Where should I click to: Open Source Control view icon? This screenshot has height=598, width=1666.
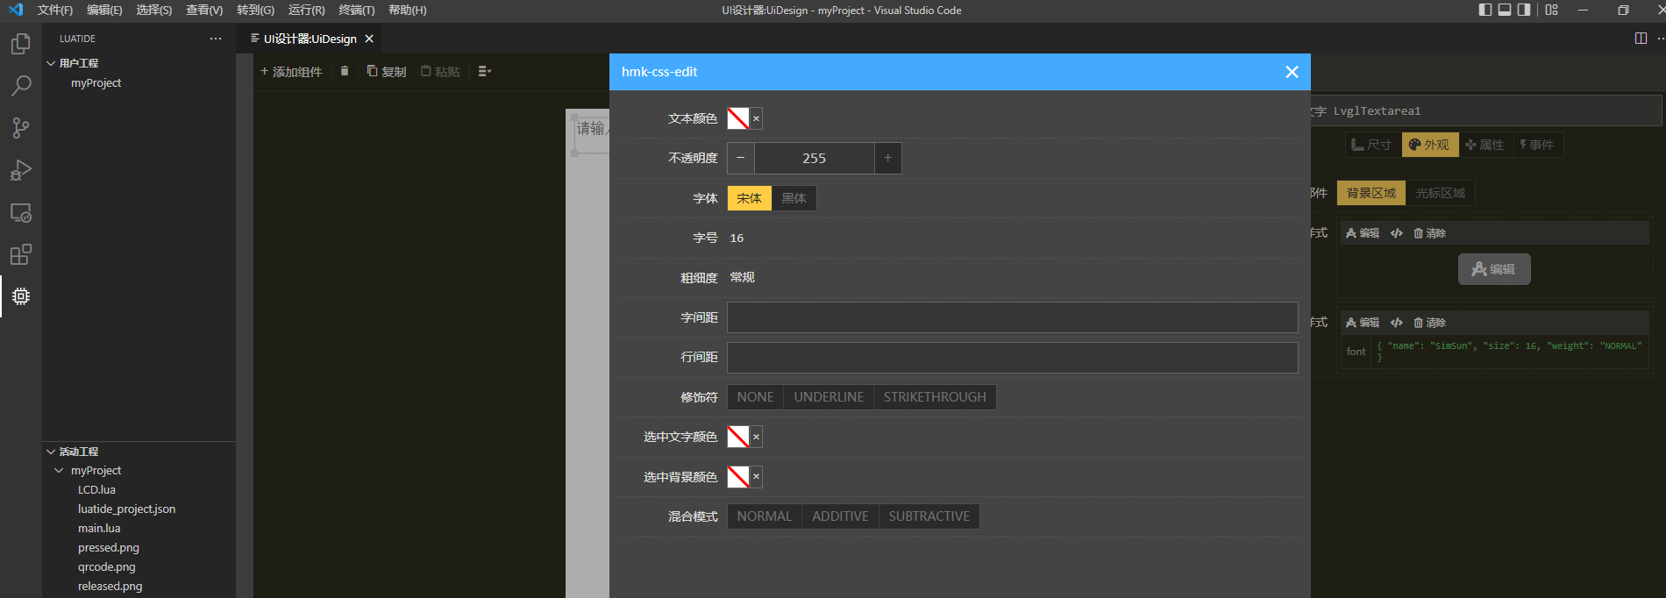(x=21, y=128)
